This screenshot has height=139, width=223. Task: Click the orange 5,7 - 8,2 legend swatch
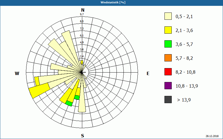pos(168,58)
